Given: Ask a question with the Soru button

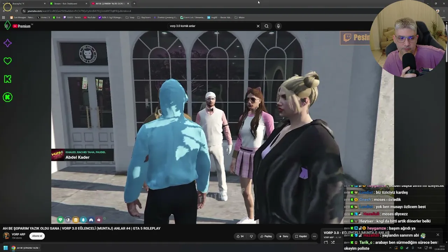Looking at the screenshot, I should click(x=283, y=236).
